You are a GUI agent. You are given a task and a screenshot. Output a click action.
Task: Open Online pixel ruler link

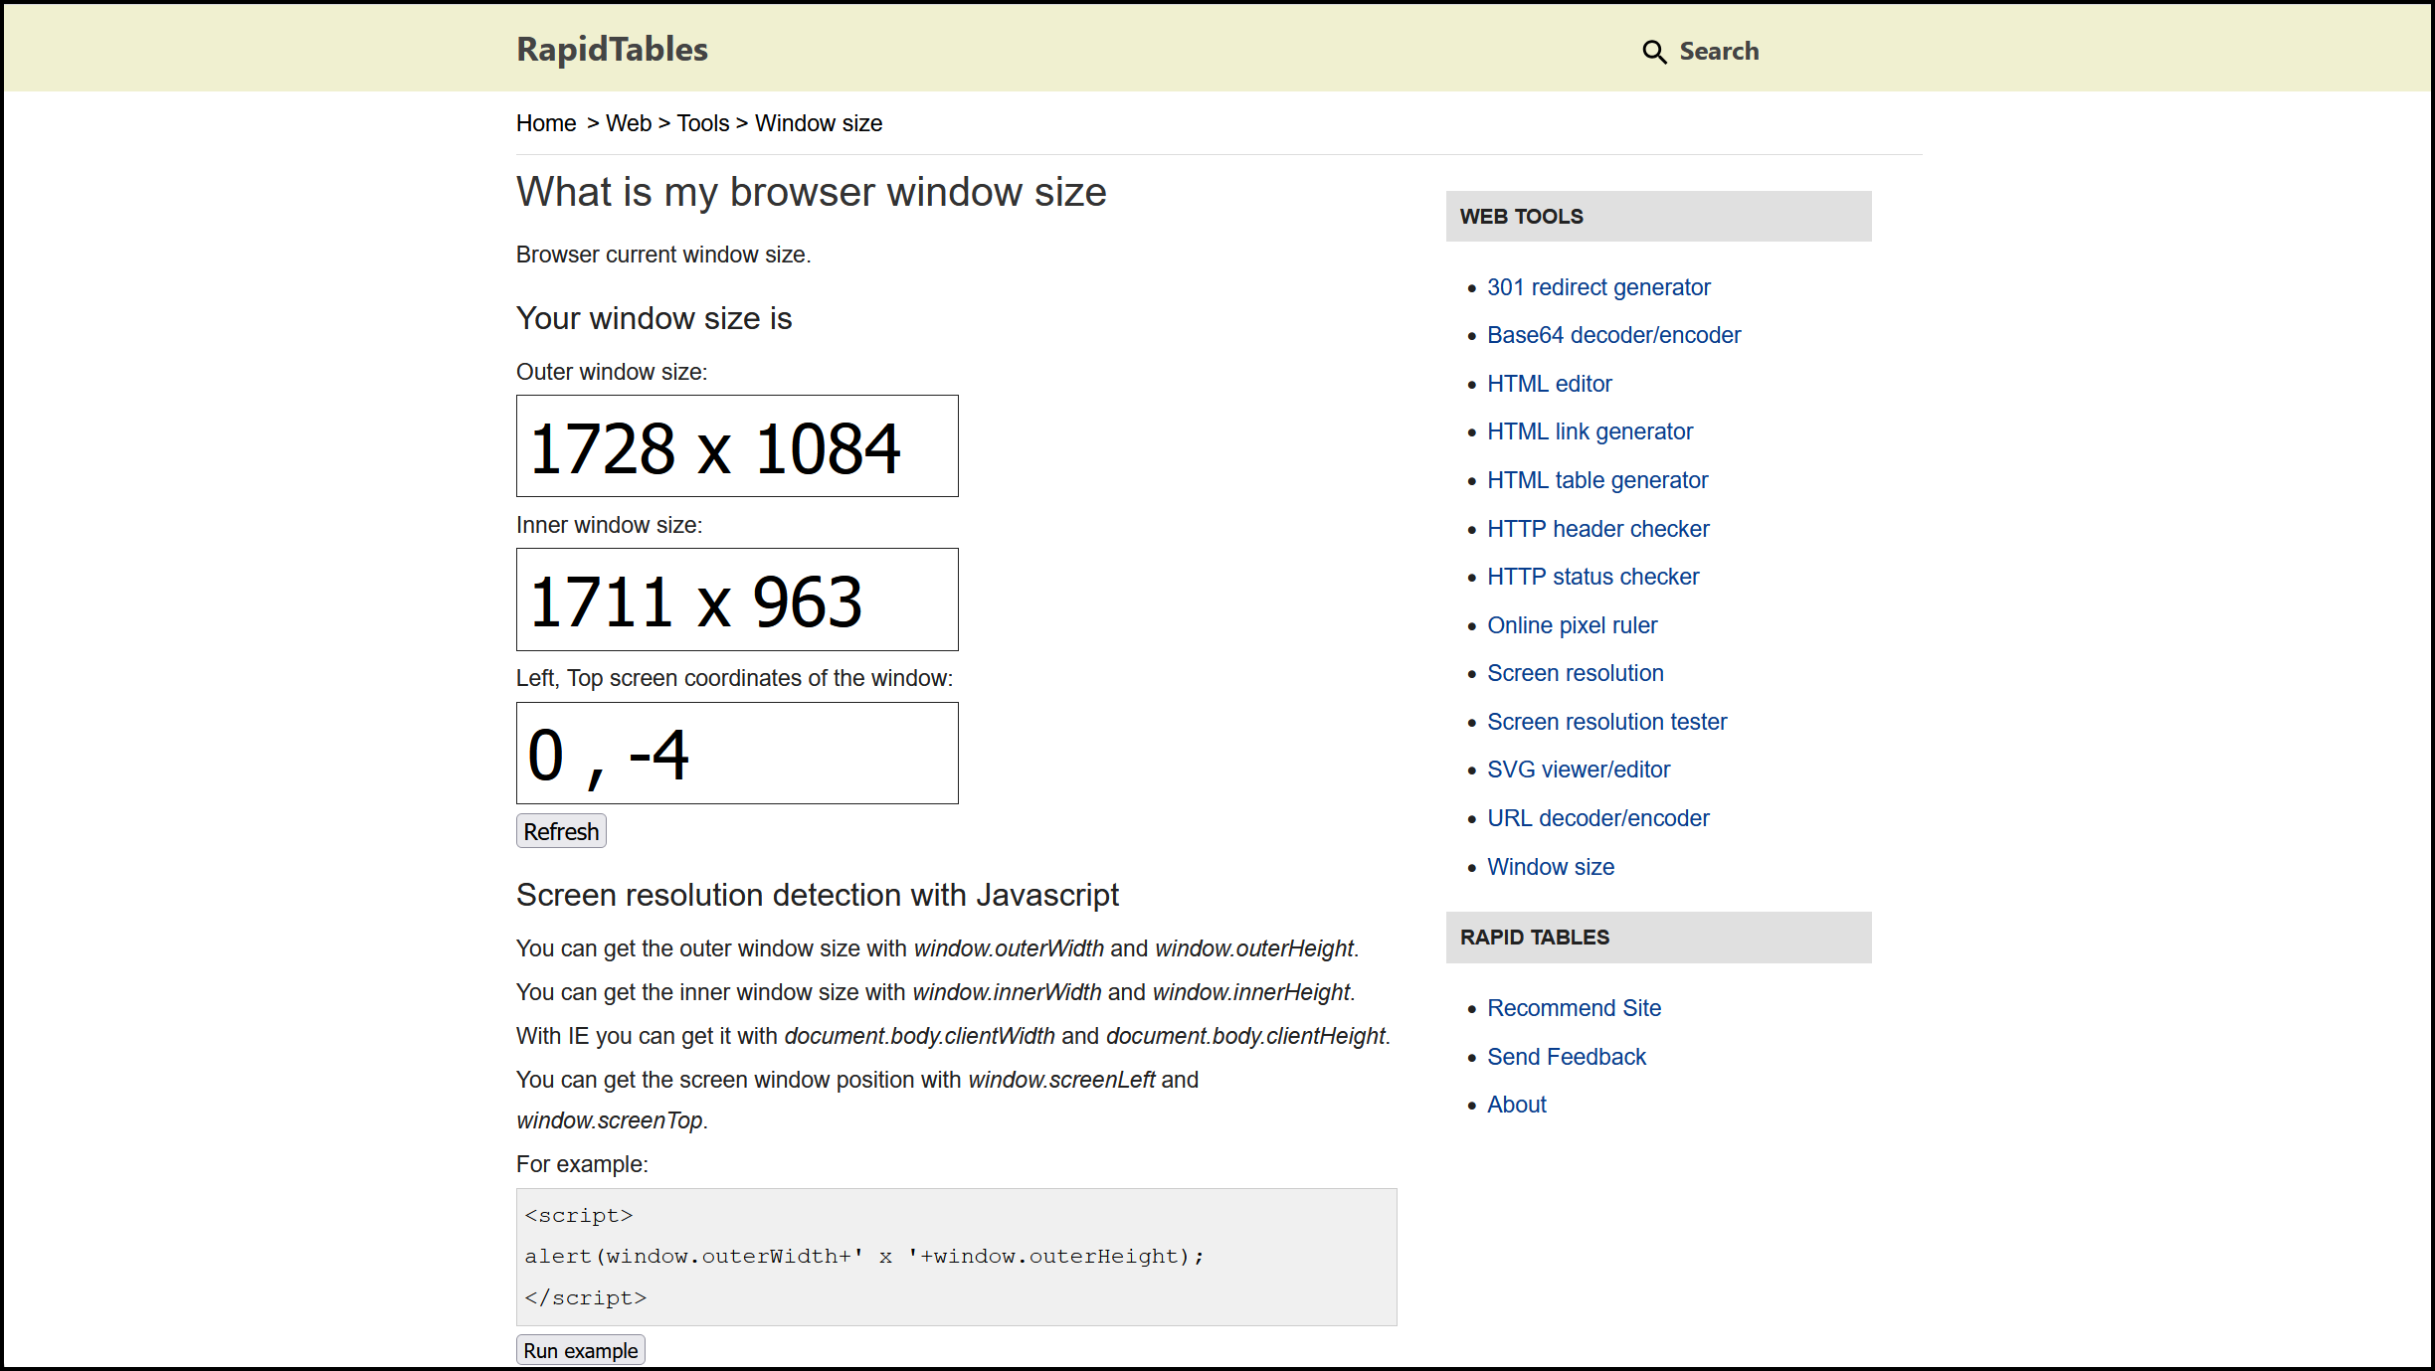pos(1573,625)
